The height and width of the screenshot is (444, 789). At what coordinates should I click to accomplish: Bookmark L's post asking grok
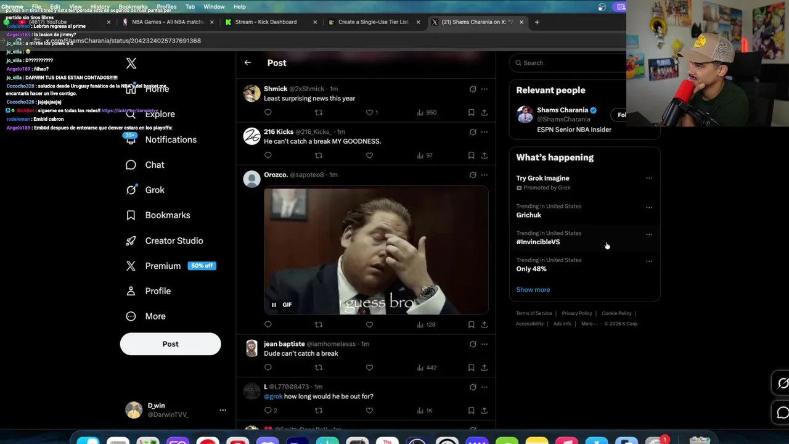[x=471, y=411]
